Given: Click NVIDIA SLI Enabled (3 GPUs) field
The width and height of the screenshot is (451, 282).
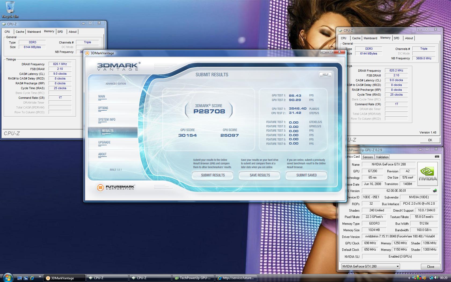Looking at the screenshot, I should point(400,256).
